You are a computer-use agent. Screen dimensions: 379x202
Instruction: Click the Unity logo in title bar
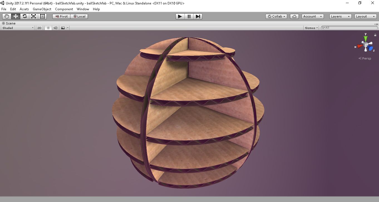(3, 3)
